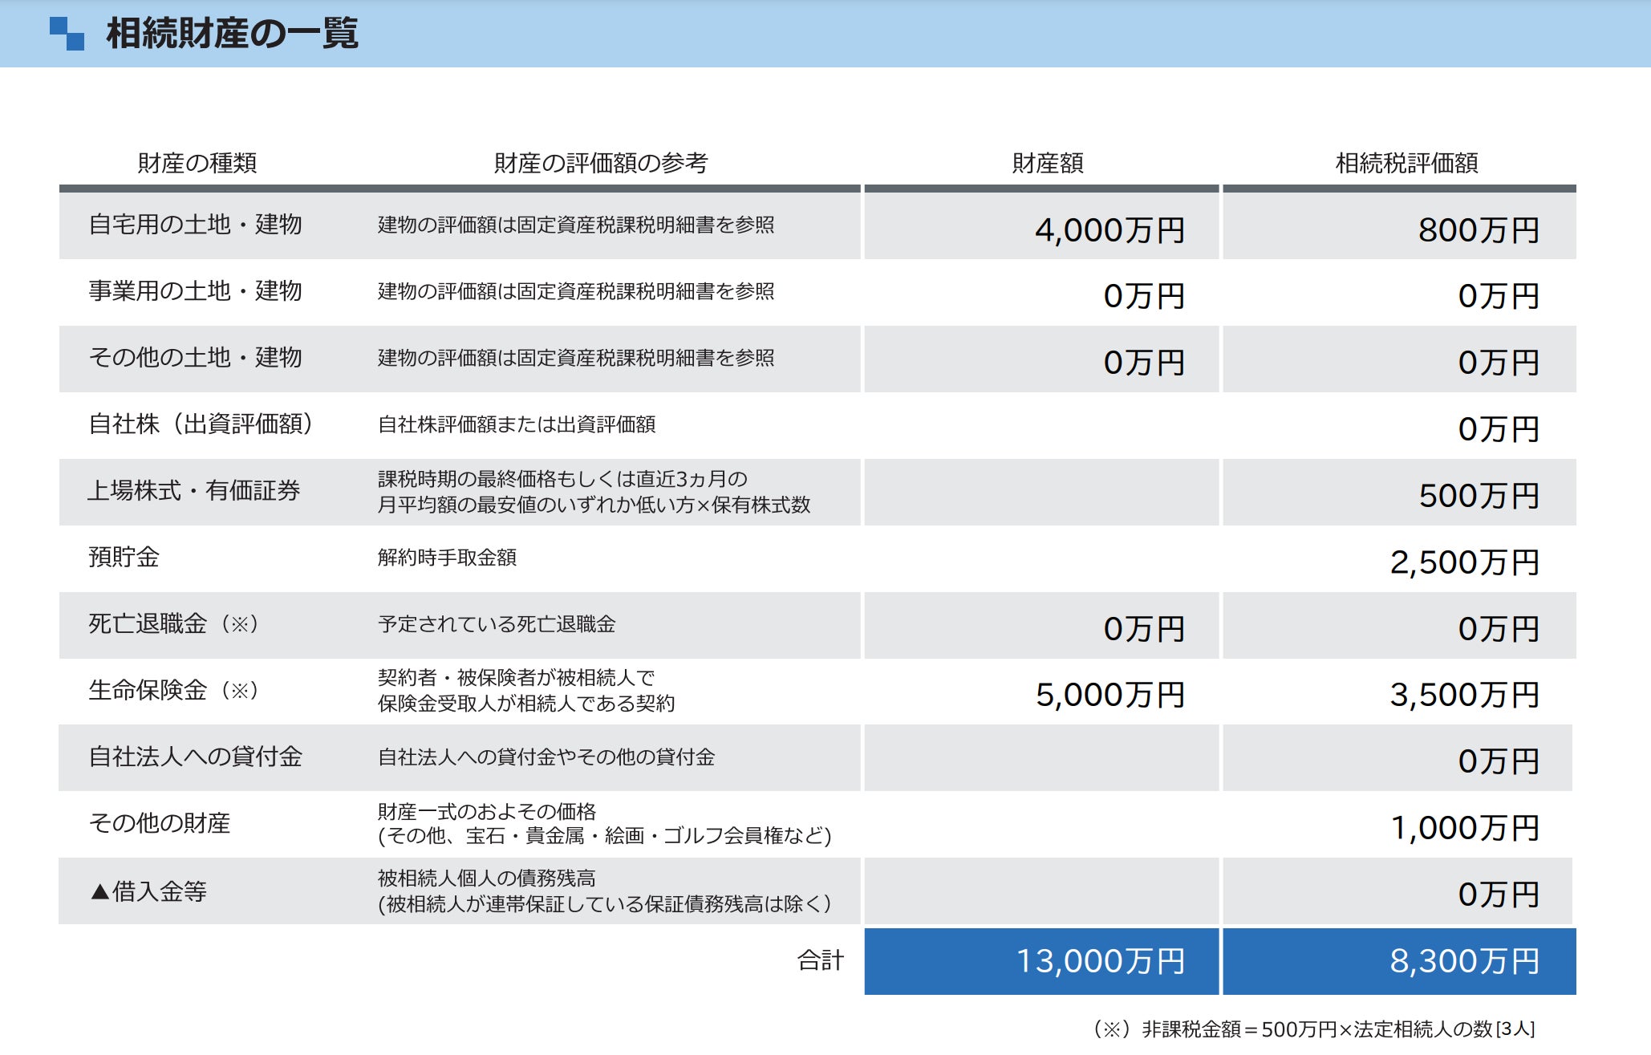Click その他の財産 valuation 1,000万円
The image size is (1651, 1055).
click(x=1463, y=827)
